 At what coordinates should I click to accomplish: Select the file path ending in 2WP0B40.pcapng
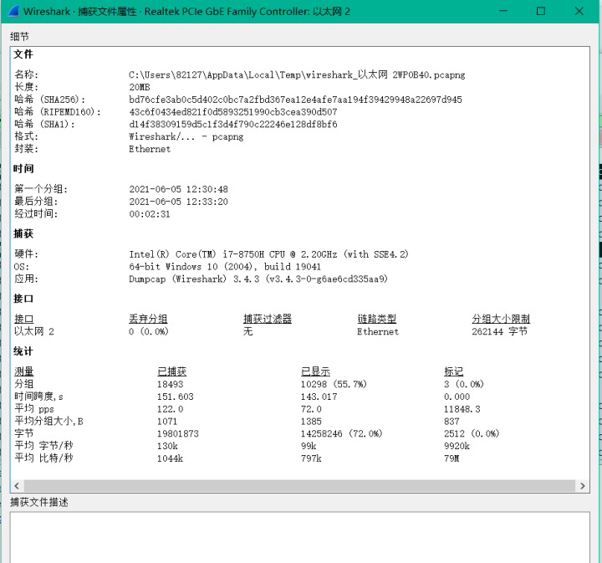297,75
